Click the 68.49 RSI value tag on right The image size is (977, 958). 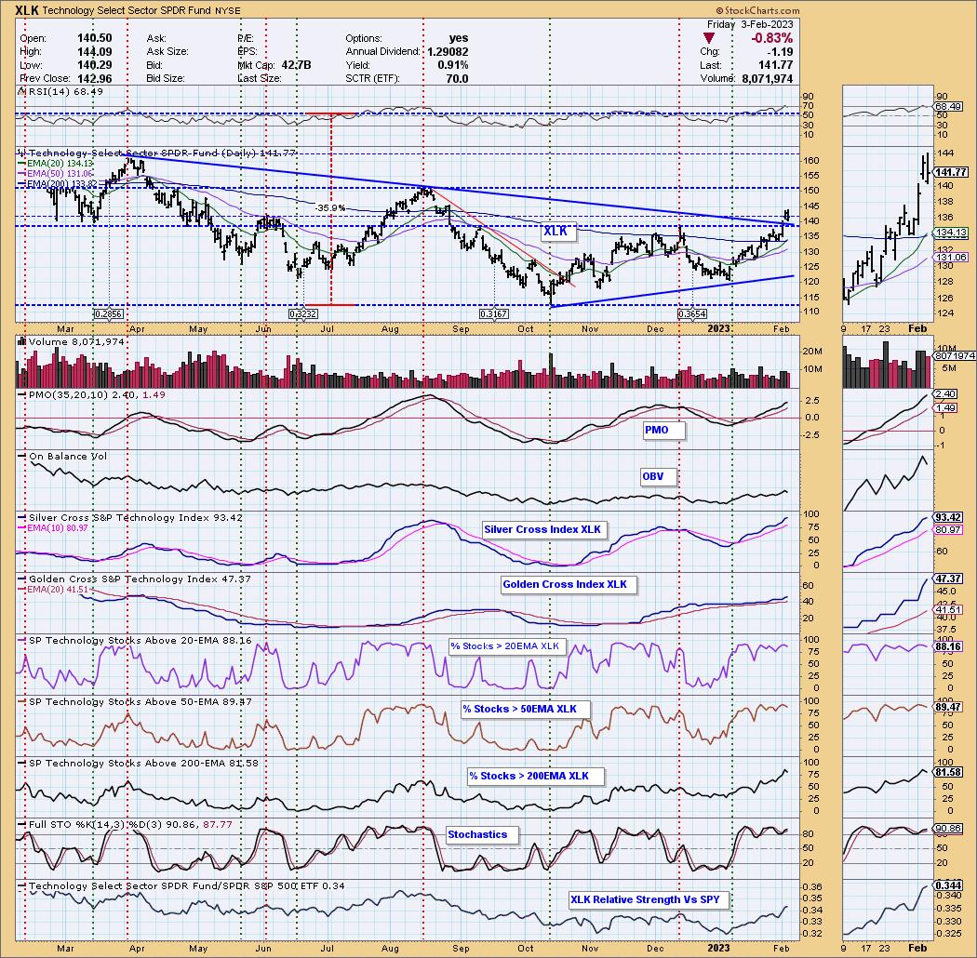pyautogui.click(x=949, y=107)
